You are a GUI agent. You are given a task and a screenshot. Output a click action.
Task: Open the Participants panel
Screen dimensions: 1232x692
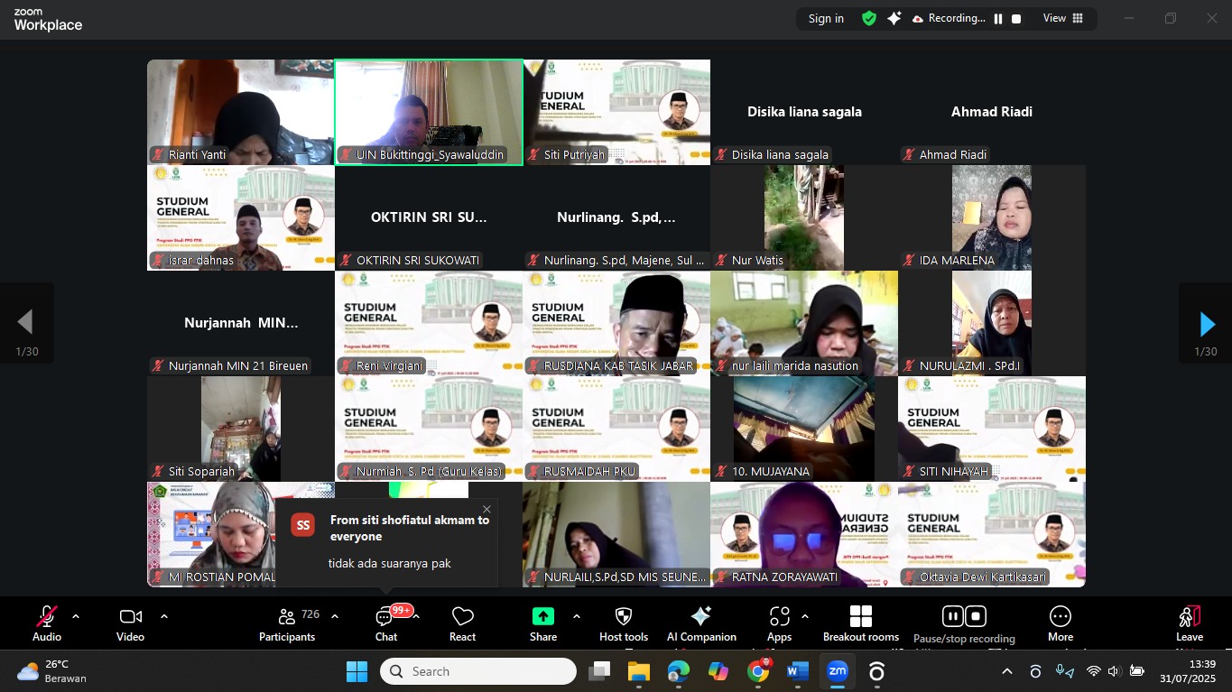[x=287, y=623]
